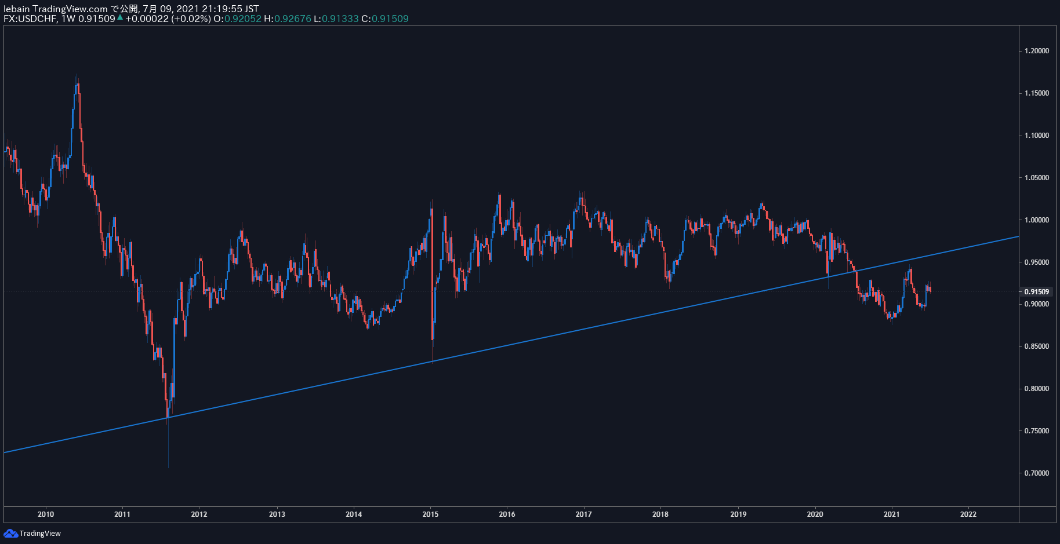Click the 1.15000 price scale label
This screenshot has width=1060, height=544.
tap(1037, 93)
